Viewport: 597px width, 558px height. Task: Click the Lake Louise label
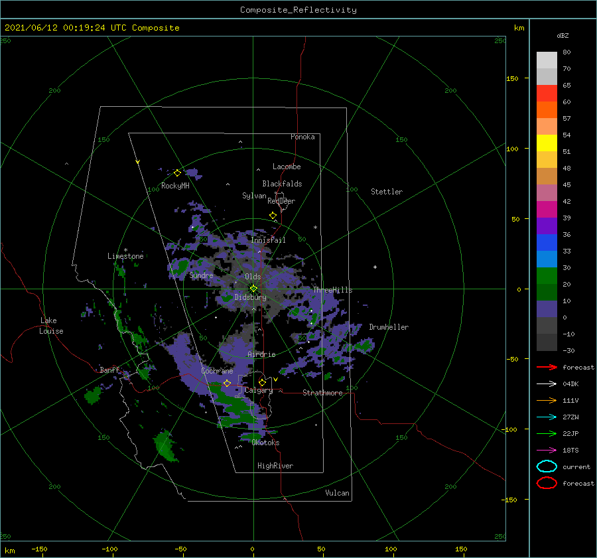[51, 326]
